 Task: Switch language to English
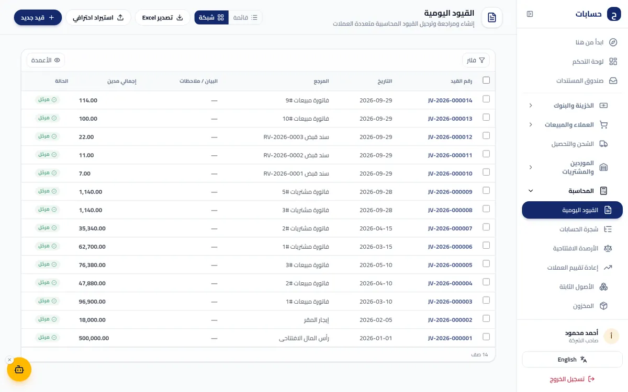pyautogui.click(x=572, y=360)
